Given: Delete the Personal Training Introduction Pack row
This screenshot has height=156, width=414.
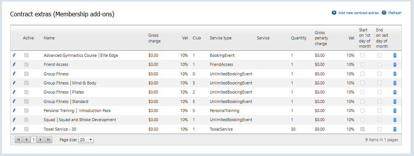Looking at the screenshot, I should click(395, 111).
